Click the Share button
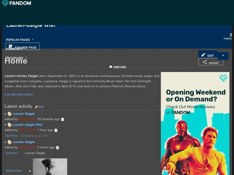Image resolution: width=234 pixels, height=175 pixels. [211, 62]
